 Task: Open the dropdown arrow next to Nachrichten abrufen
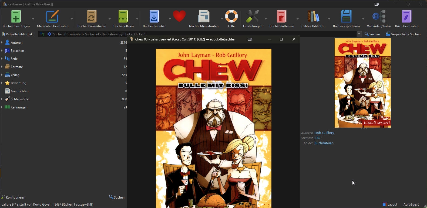coord(222,19)
